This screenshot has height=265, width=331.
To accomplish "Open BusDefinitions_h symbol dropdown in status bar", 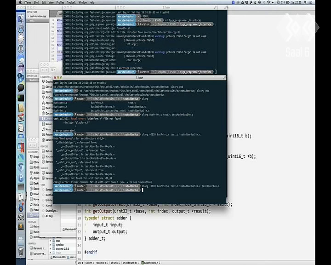I will [150, 263].
